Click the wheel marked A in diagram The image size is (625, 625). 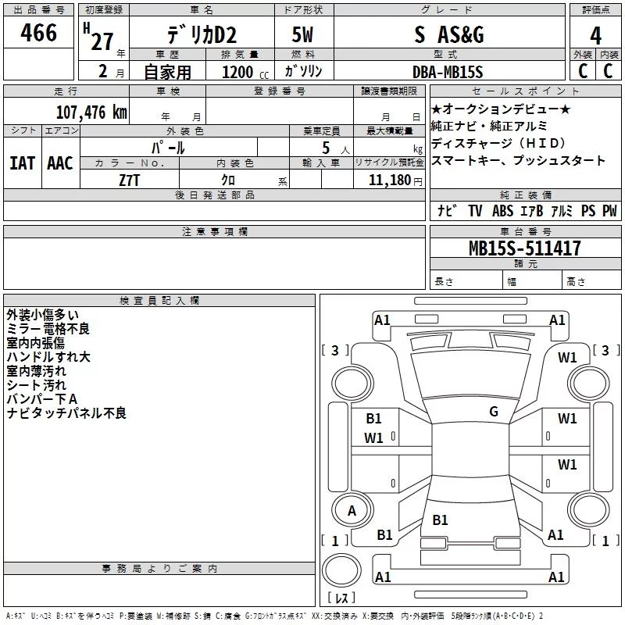(352, 510)
